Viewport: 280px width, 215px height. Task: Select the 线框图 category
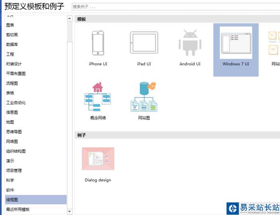[x=36, y=199]
